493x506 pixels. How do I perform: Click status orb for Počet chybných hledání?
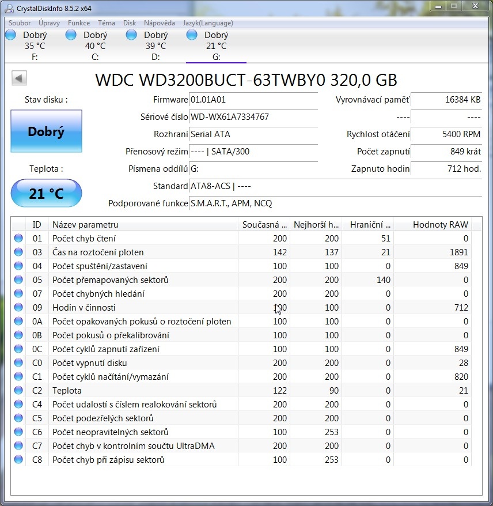tap(18, 294)
